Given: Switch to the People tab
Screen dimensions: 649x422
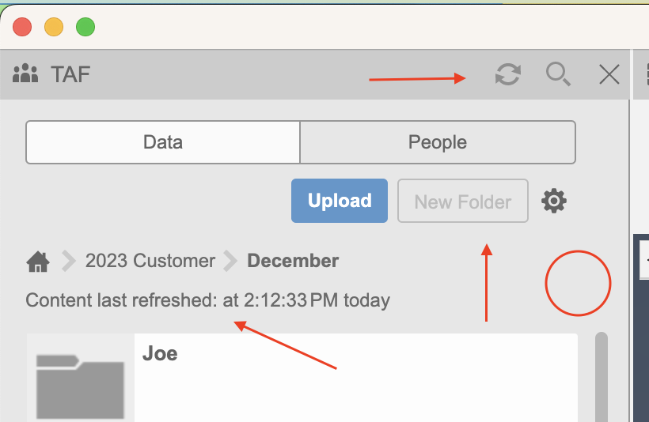Looking at the screenshot, I should pyautogui.click(x=437, y=142).
